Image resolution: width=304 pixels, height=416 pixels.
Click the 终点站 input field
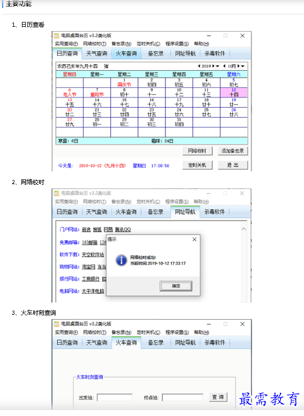[x=183, y=397]
